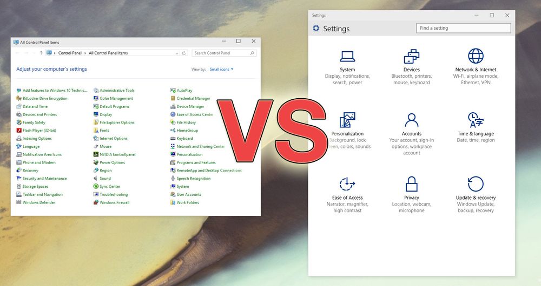Expand the address bar history dropdown arrow
Screen dimensions: 541x286
click(177, 53)
